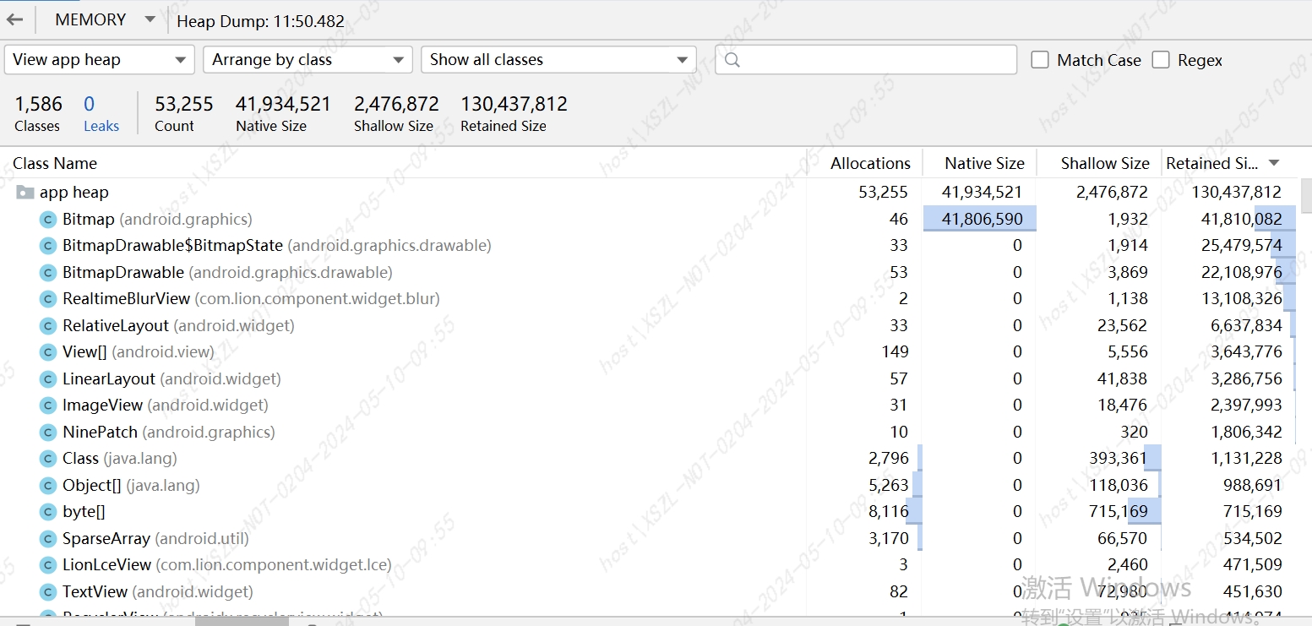Click the vertical scrollbar of class list
The height and width of the screenshot is (626, 1312).
(x=1305, y=196)
